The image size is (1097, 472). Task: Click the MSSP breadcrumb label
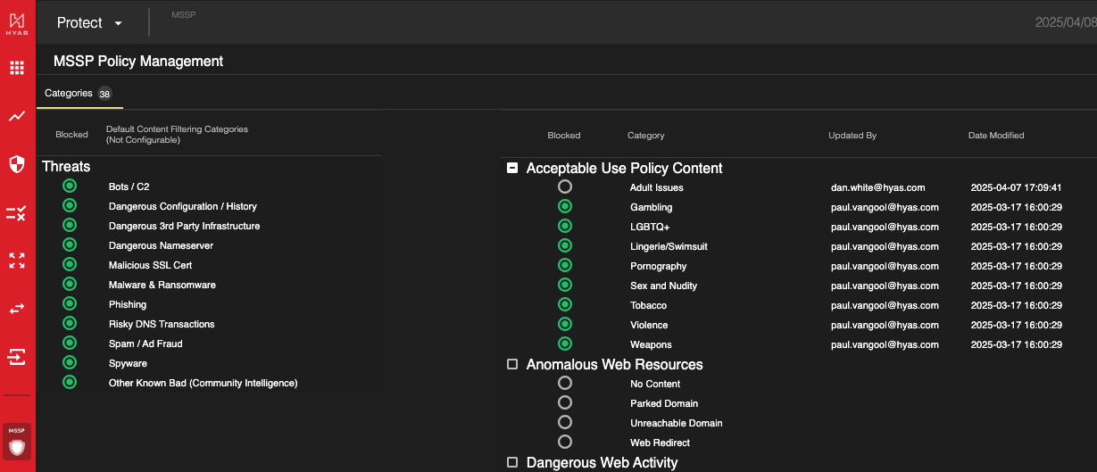click(x=183, y=15)
